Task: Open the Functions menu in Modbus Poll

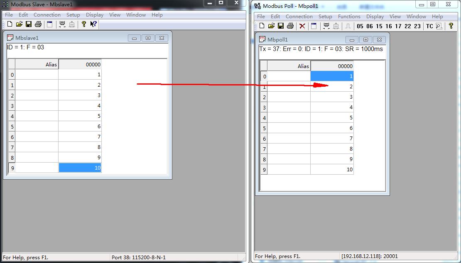Action: [349, 17]
